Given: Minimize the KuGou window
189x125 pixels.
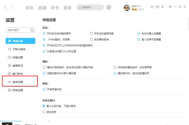Looking at the screenshot, I should pos(175,7).
